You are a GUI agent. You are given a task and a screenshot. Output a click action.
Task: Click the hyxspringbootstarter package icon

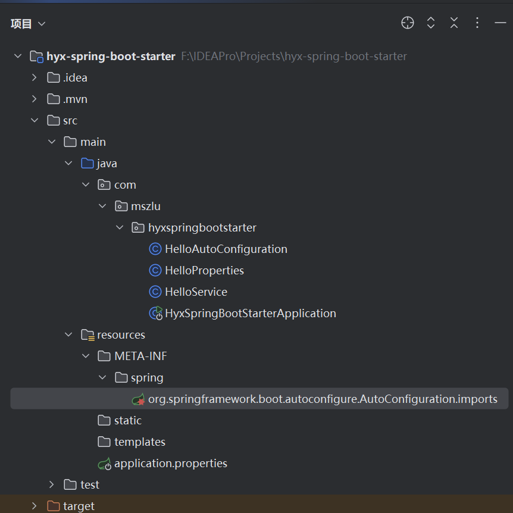pyautogui.click(x=138, y=227)
